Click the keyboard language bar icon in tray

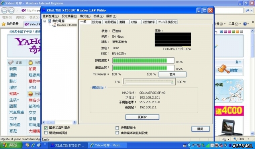tap(185, 145)
